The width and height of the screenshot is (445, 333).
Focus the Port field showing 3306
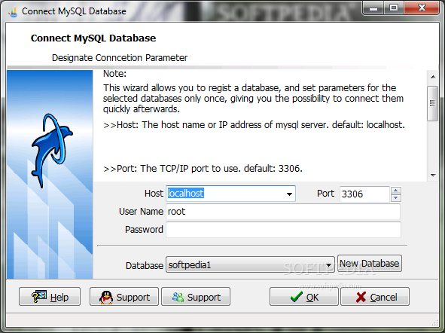pos(364,194)
